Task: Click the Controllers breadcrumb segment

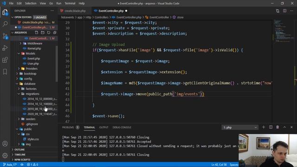Action: [x=101, y=17]
